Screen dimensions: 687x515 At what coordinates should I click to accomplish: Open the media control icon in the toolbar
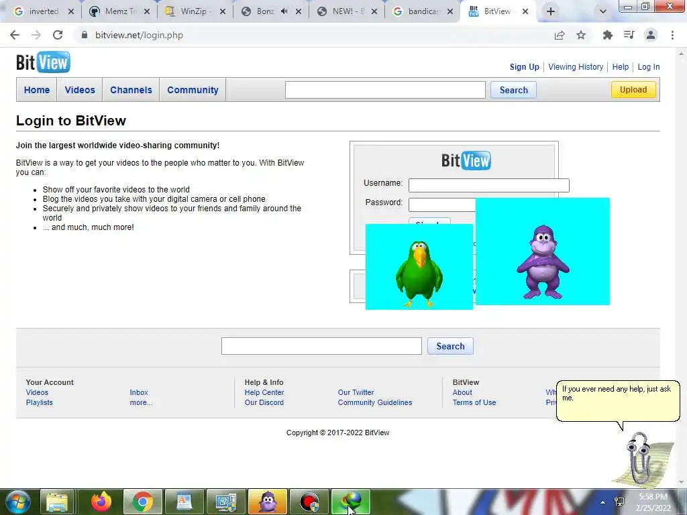click(629, 35)
